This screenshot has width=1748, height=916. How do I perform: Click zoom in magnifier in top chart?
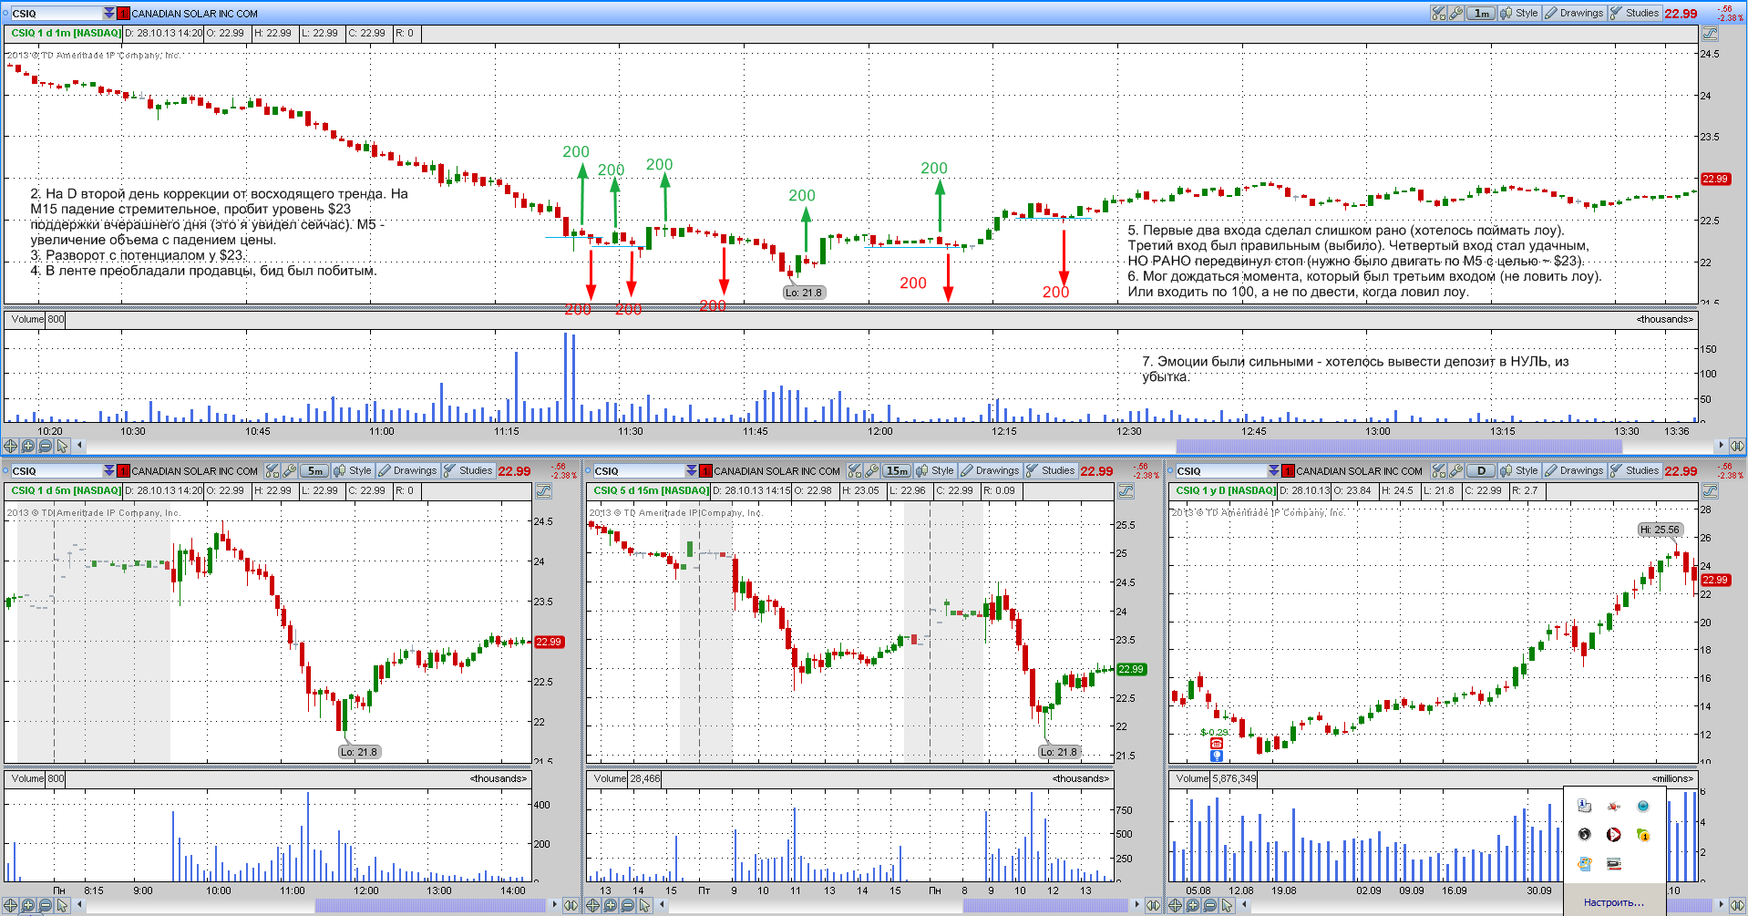(x=27, y=446)
